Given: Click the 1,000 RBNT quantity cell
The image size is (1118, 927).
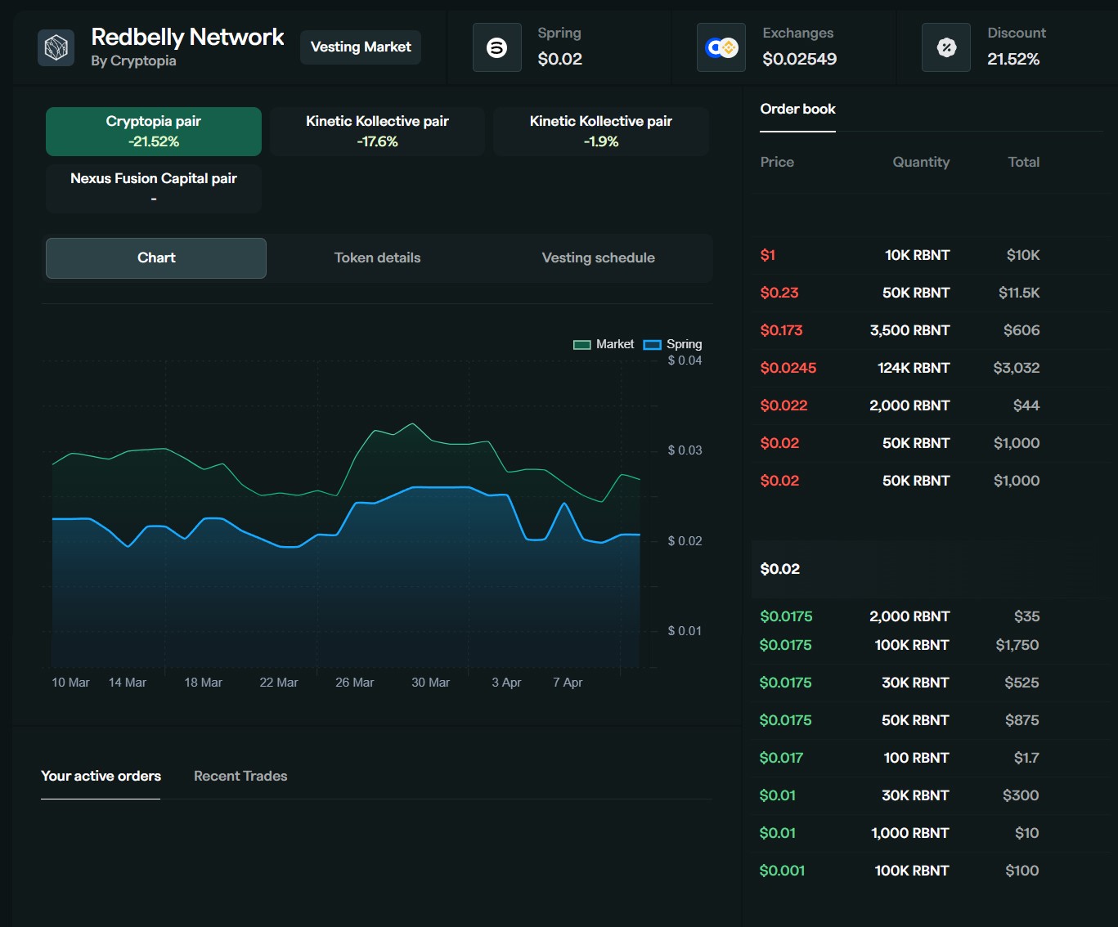Looking at the screenshot, I should coord(910,833).
